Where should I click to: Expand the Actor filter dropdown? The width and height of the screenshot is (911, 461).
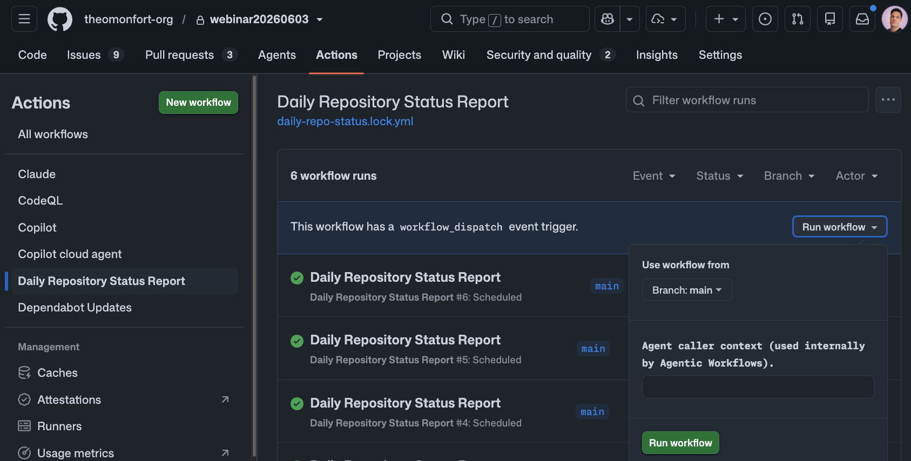pos(856,176)
